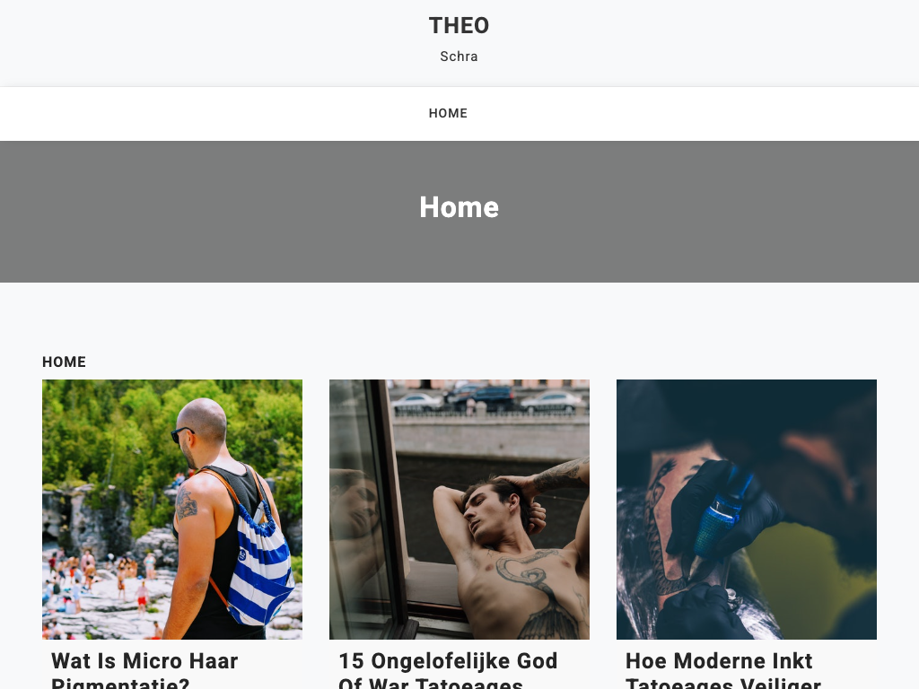Click the HOME section label above the posts
Screen dimensions: 919x689
click(x=64, y=362)
